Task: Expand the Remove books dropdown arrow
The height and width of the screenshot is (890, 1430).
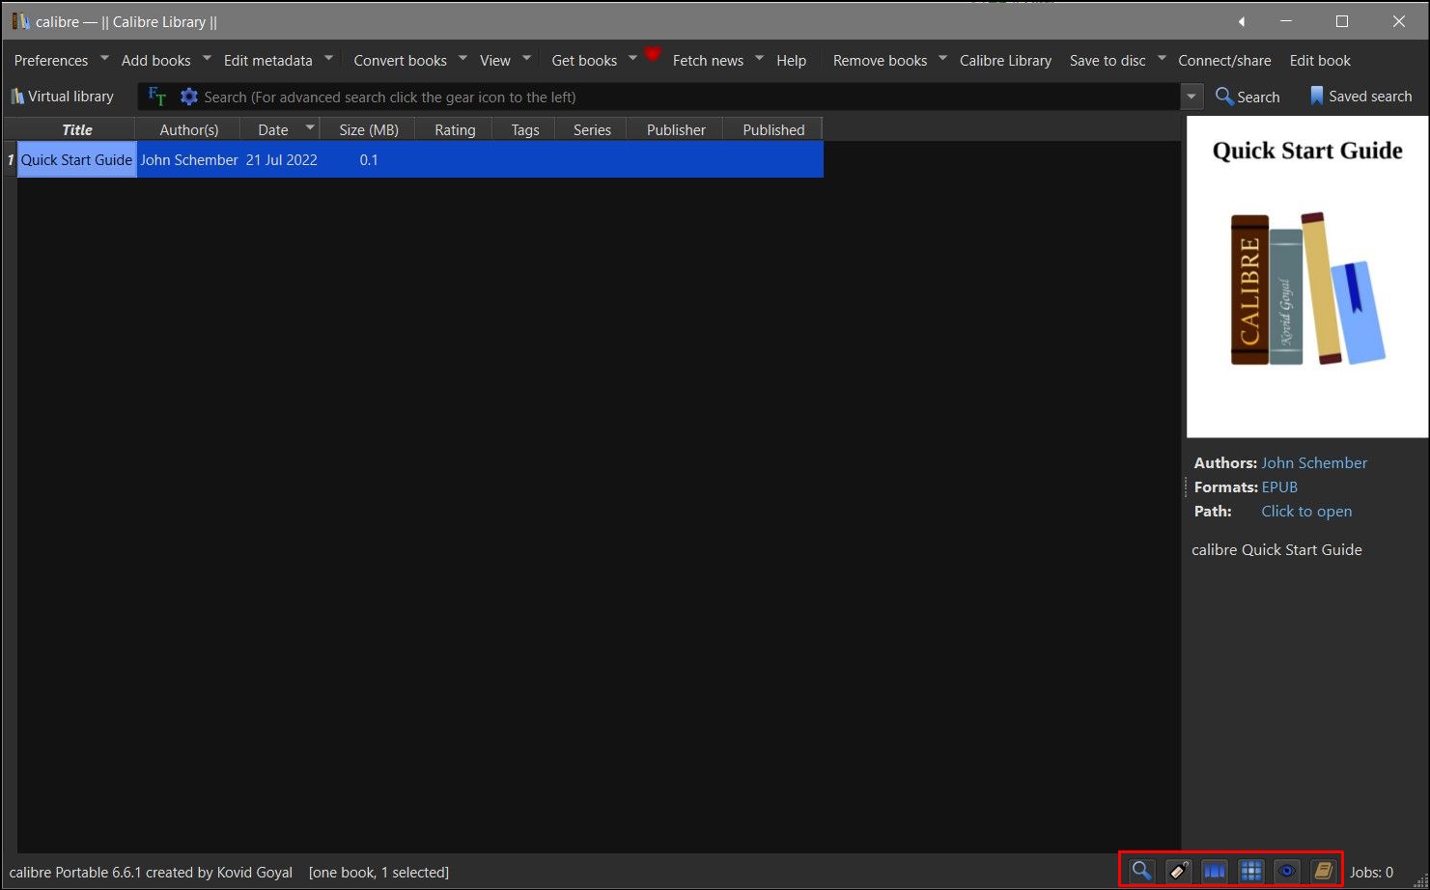Action: coord(942,58)
